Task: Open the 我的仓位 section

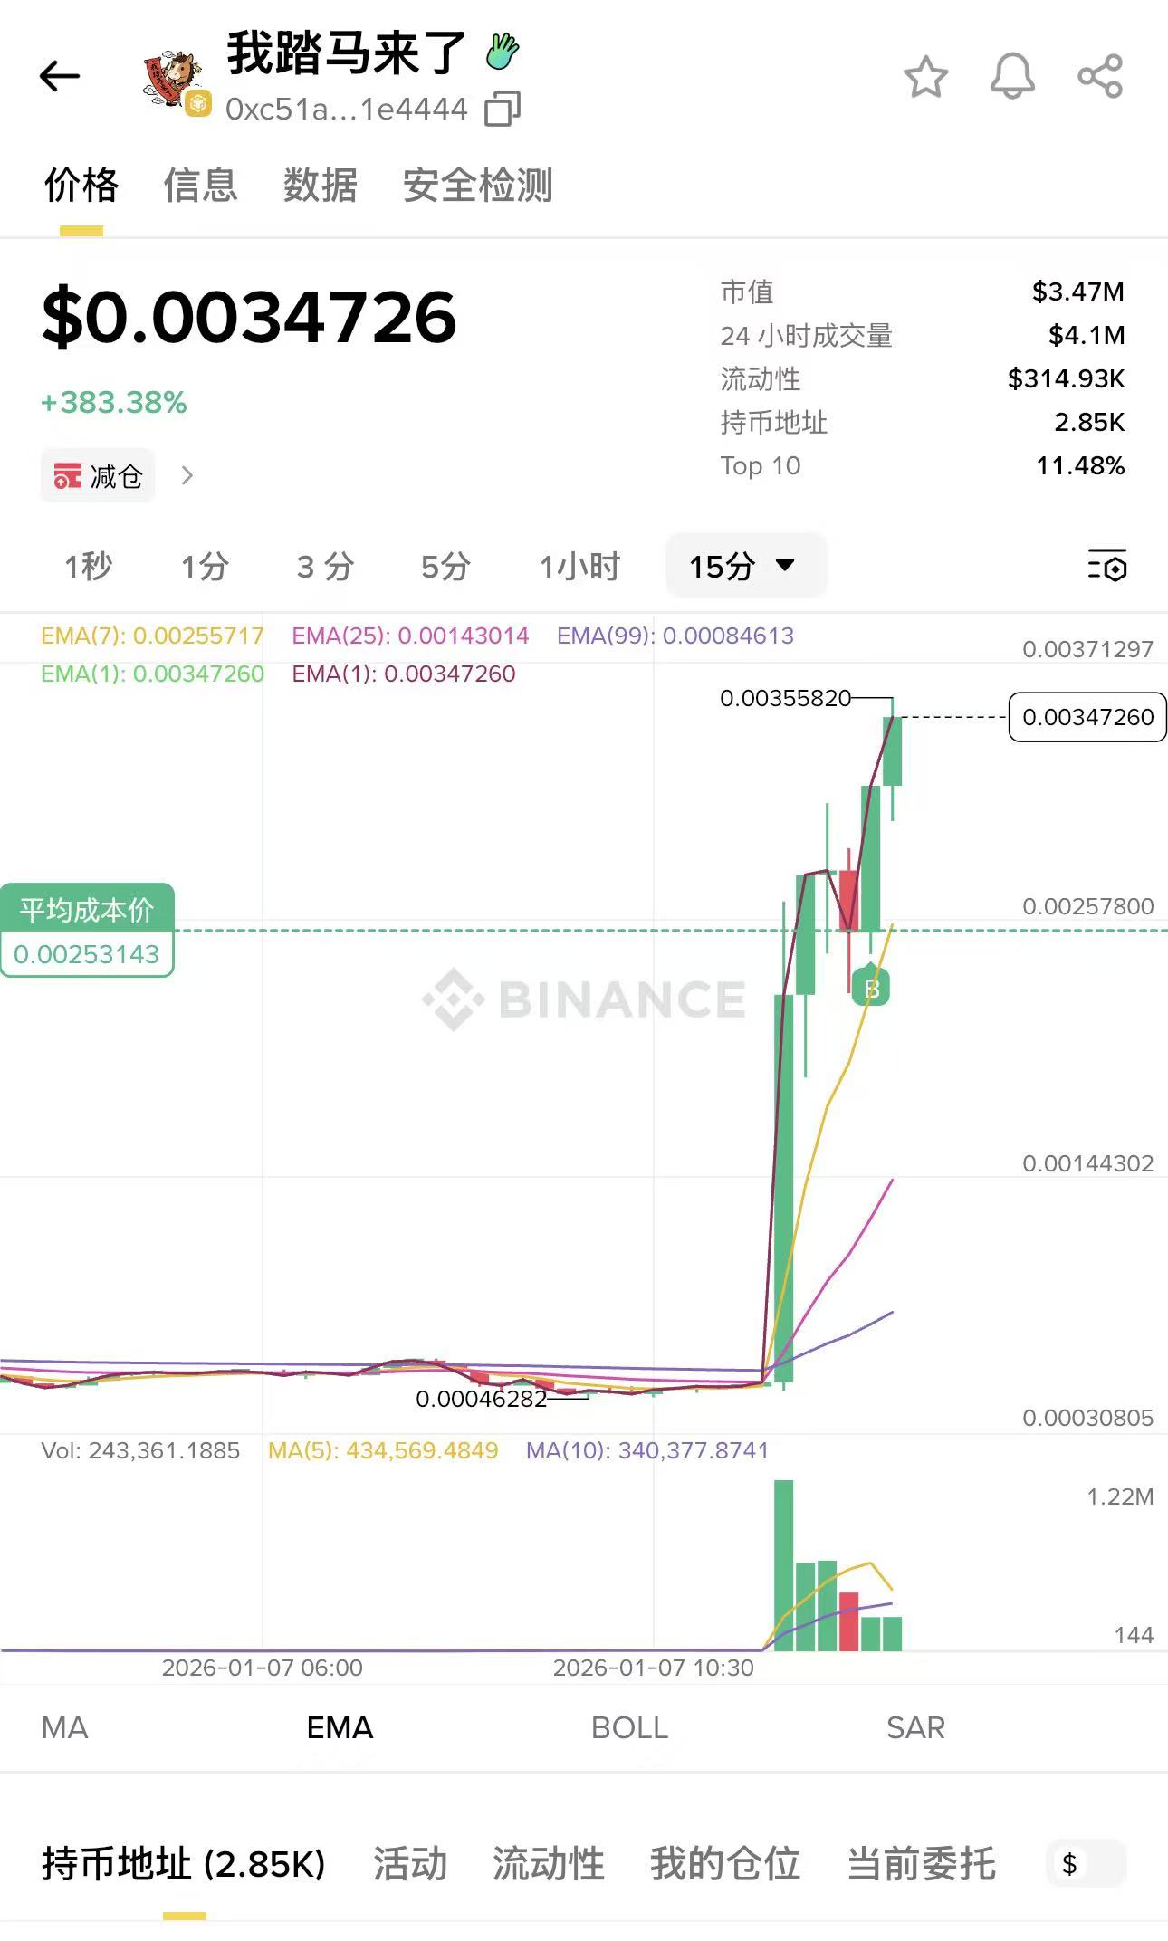Action: (724, 1864)
